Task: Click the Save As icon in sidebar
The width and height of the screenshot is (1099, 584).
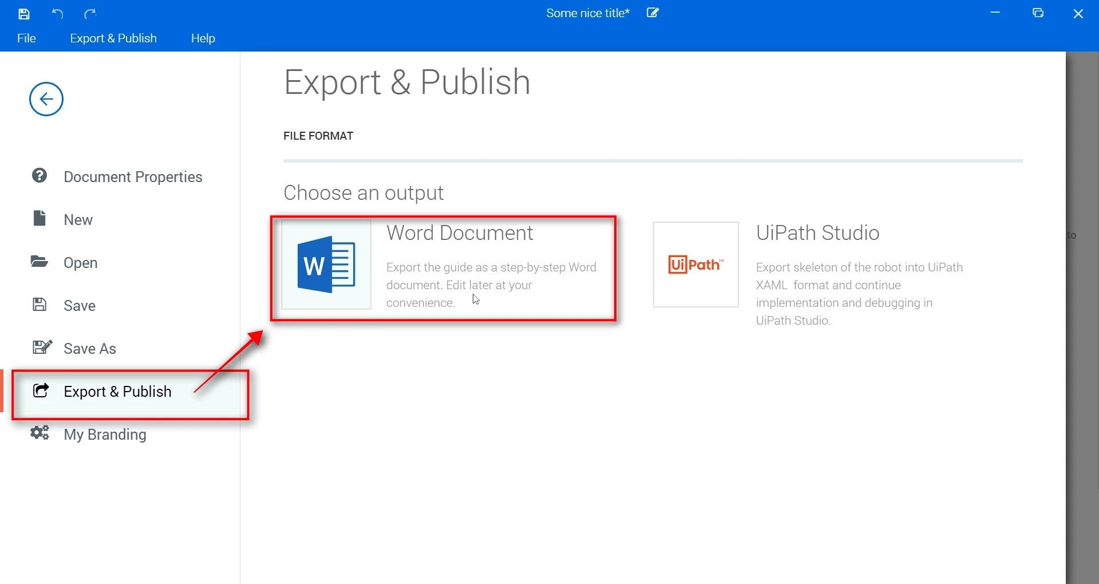Action: 42,347
